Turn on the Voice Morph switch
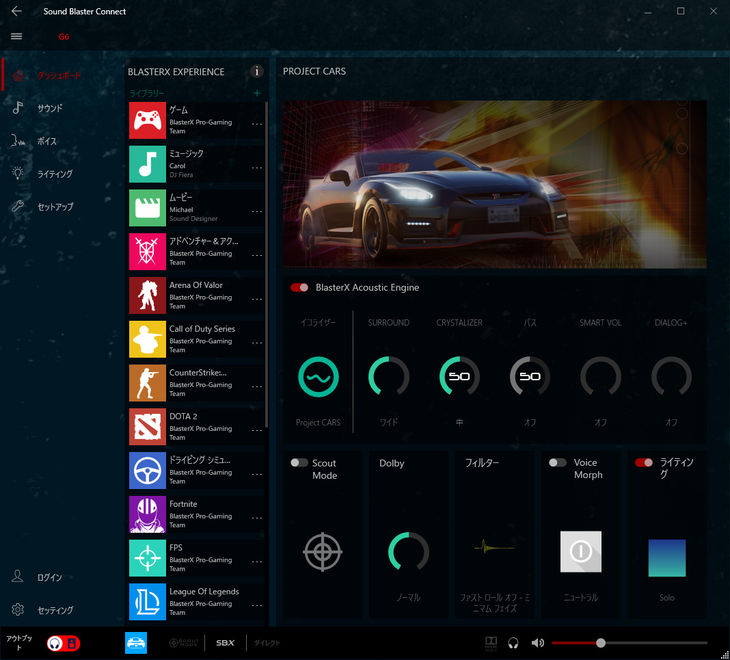The height and width of the screenshot is (660, 730). pyautogui.click(x=558, y=463)
